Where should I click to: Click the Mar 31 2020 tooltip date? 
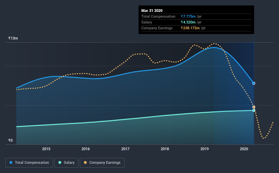coord(152,11)
